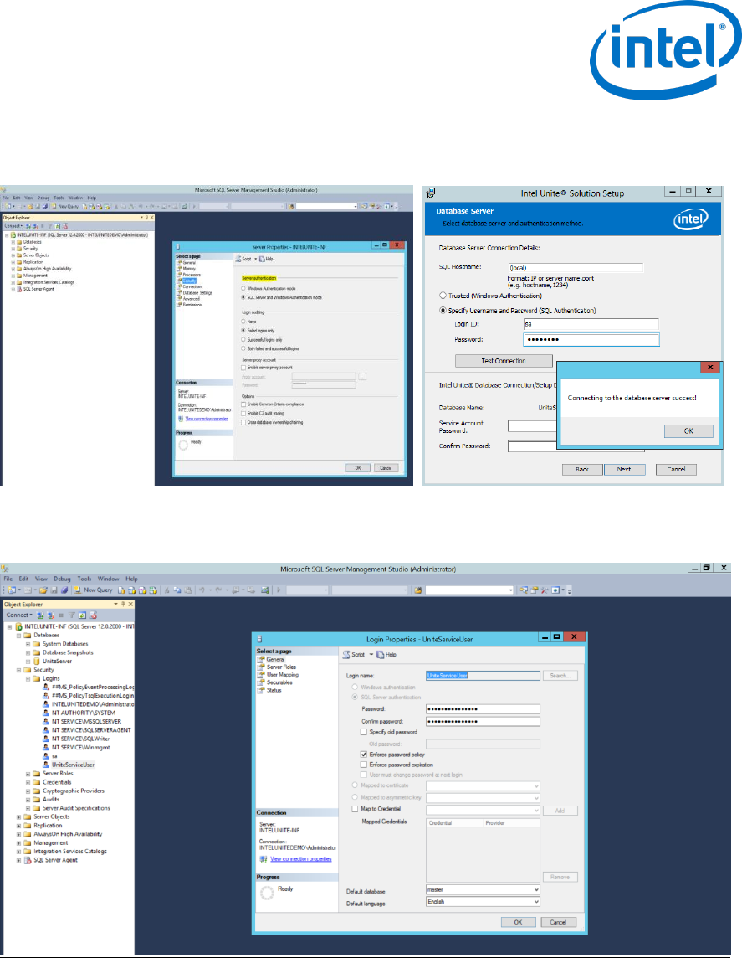Click the Help icon in Login Properties toolbar
The width and height of the screenshot is (742, 958).
click(x=380, y=654)
